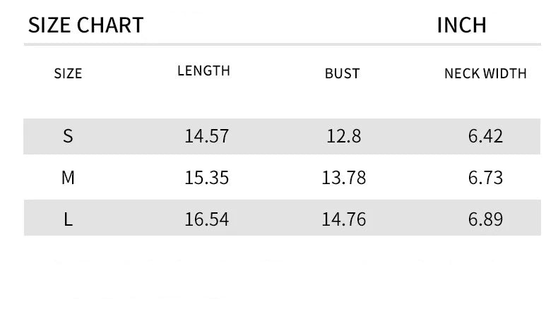Select the 16.54 length value

pos(207,219)
